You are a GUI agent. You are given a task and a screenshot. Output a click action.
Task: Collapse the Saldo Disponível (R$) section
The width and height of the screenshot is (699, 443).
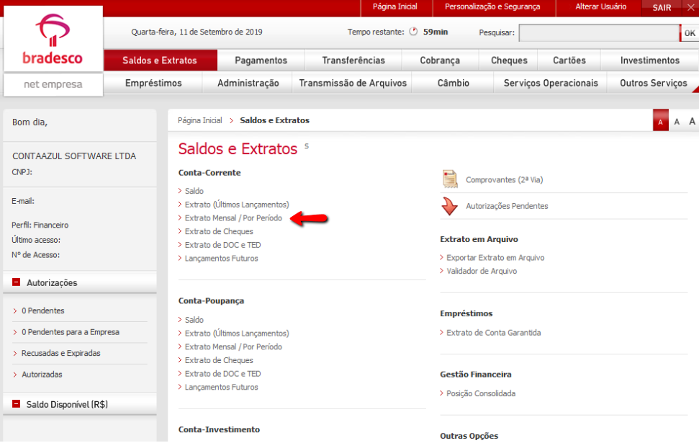(x=16, y=403)
